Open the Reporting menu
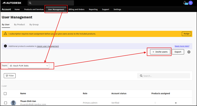The image size is (197, 106). pyautogui.click(x=93, y=9)
